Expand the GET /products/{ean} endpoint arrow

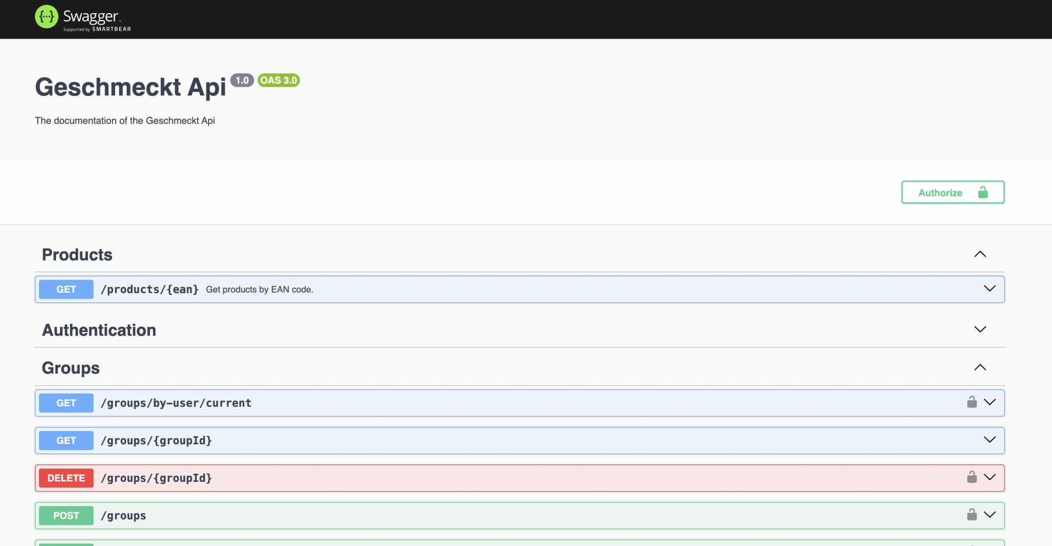tap(989, 289)
